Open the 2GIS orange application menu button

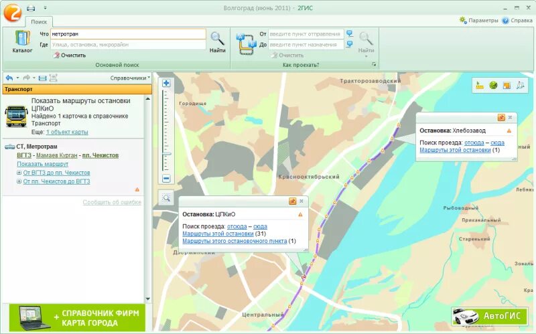pos(12,12)
